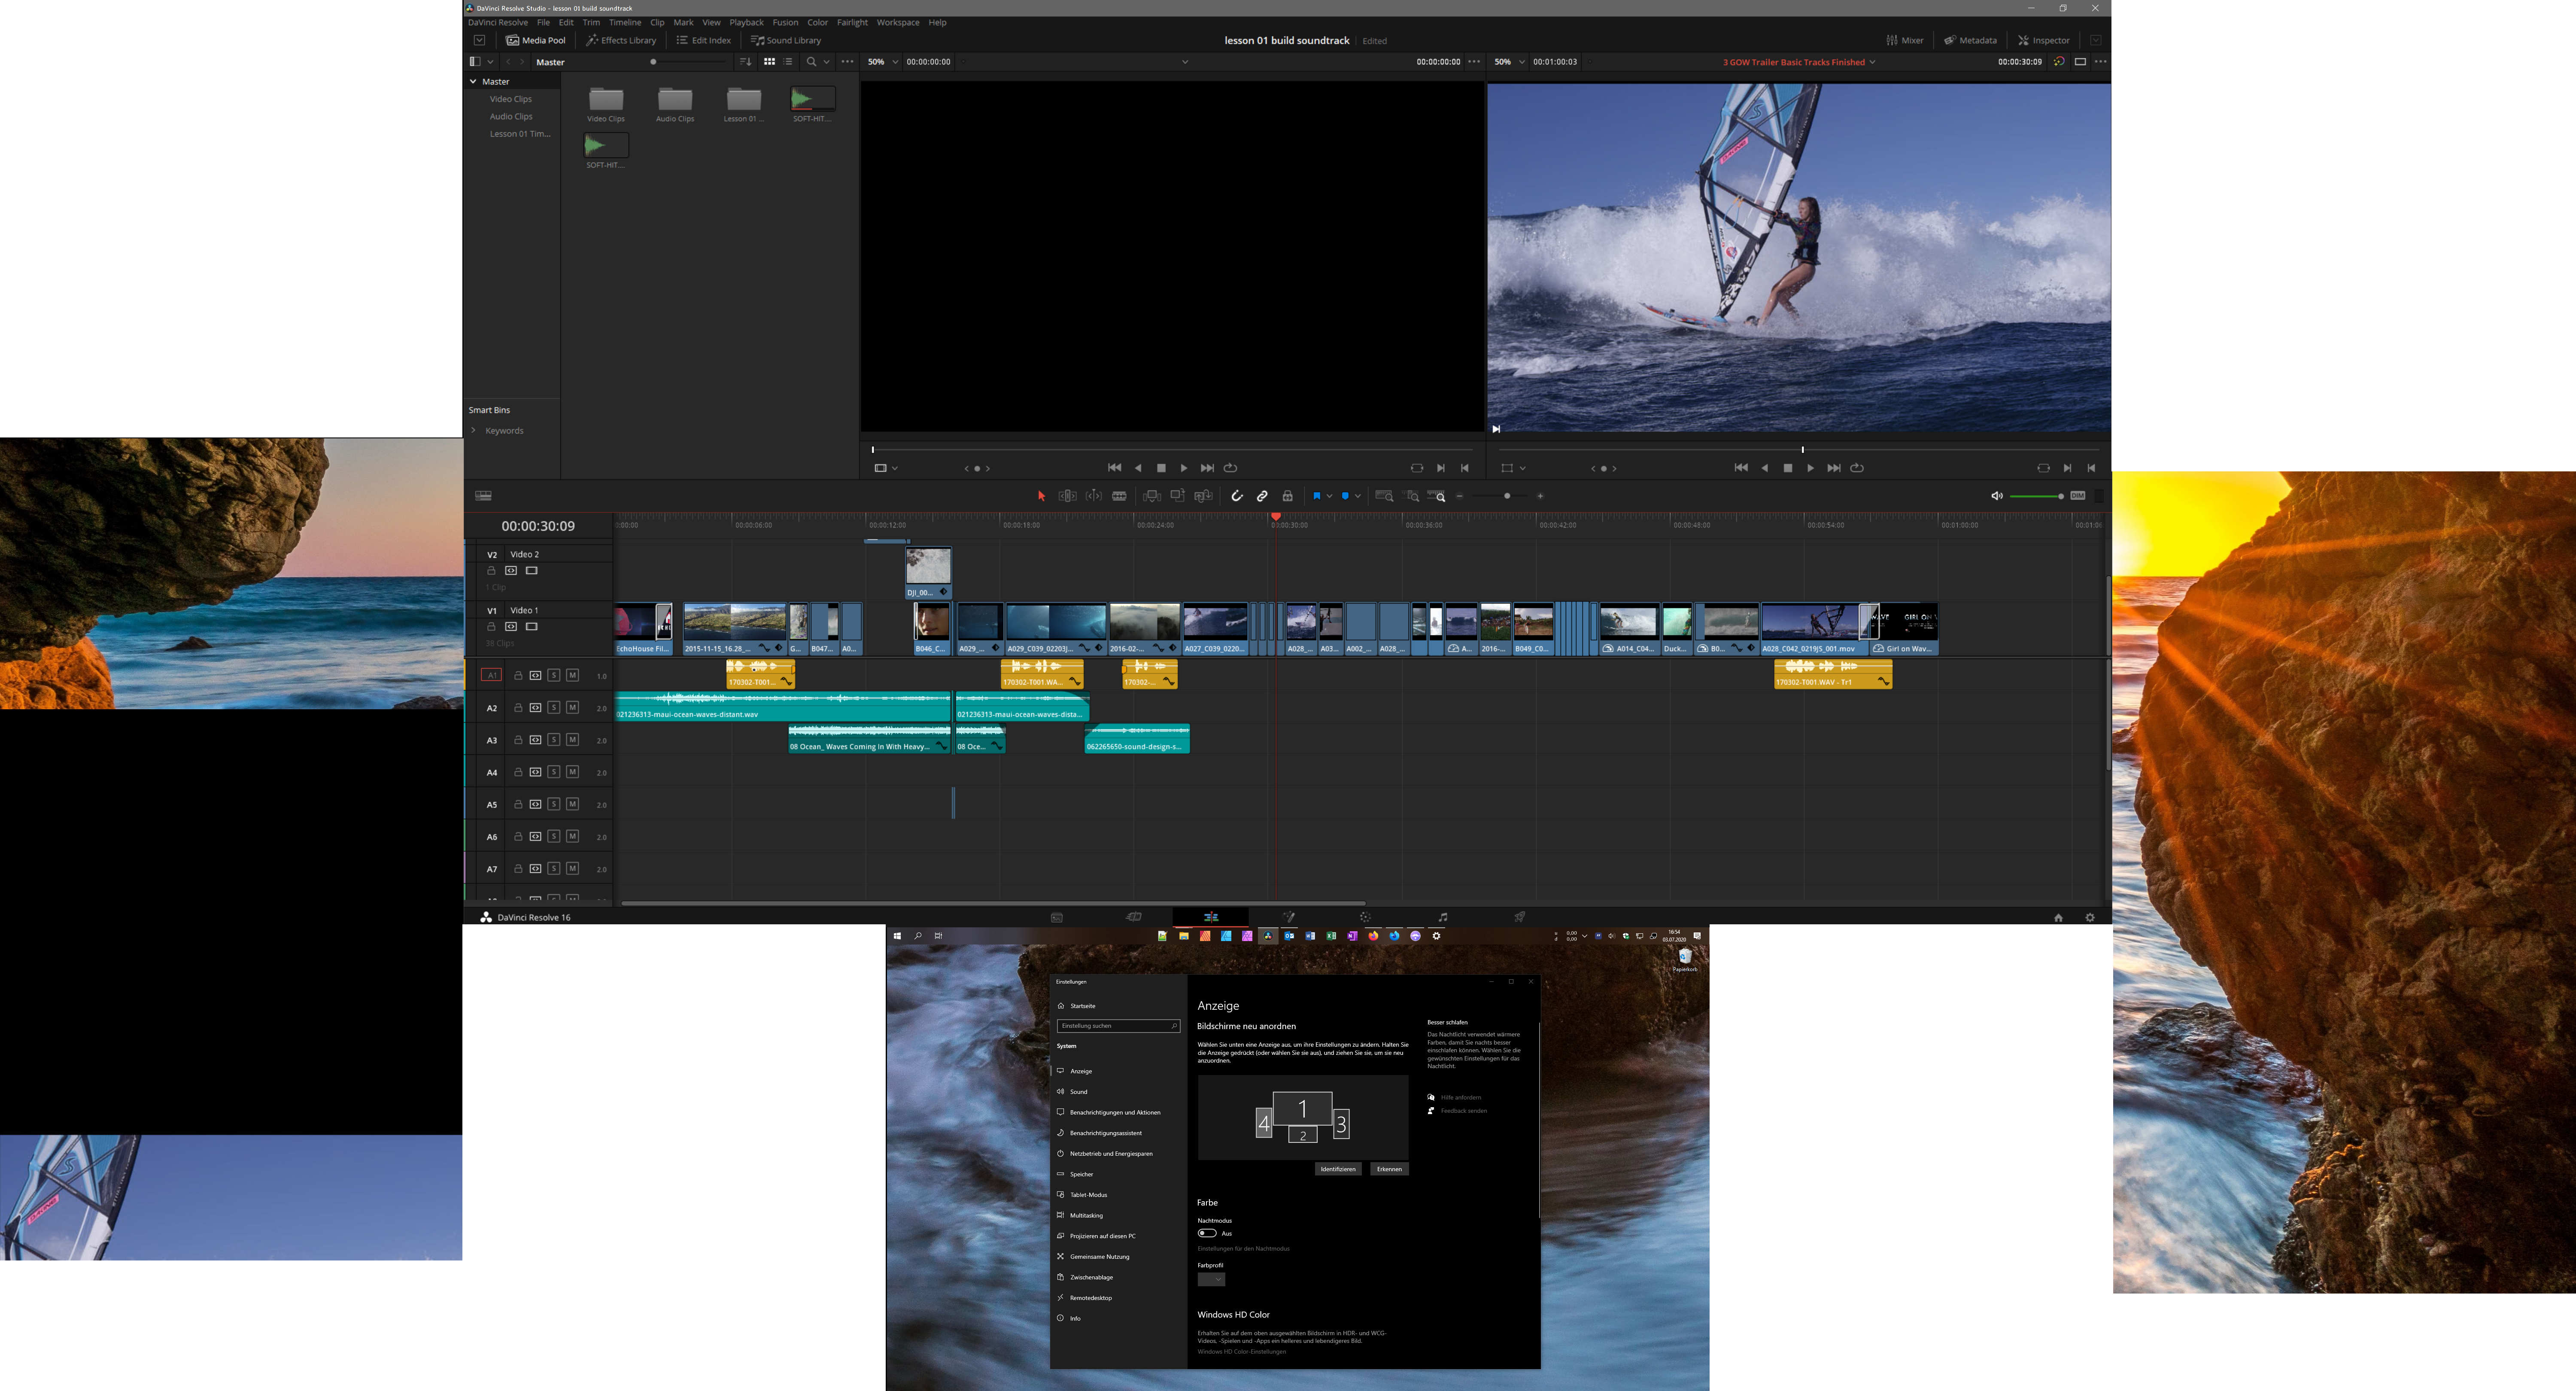2576x1391 pixels.
Task: Click the Overwrite Clip edit icon
Action: coord(1178,496)
